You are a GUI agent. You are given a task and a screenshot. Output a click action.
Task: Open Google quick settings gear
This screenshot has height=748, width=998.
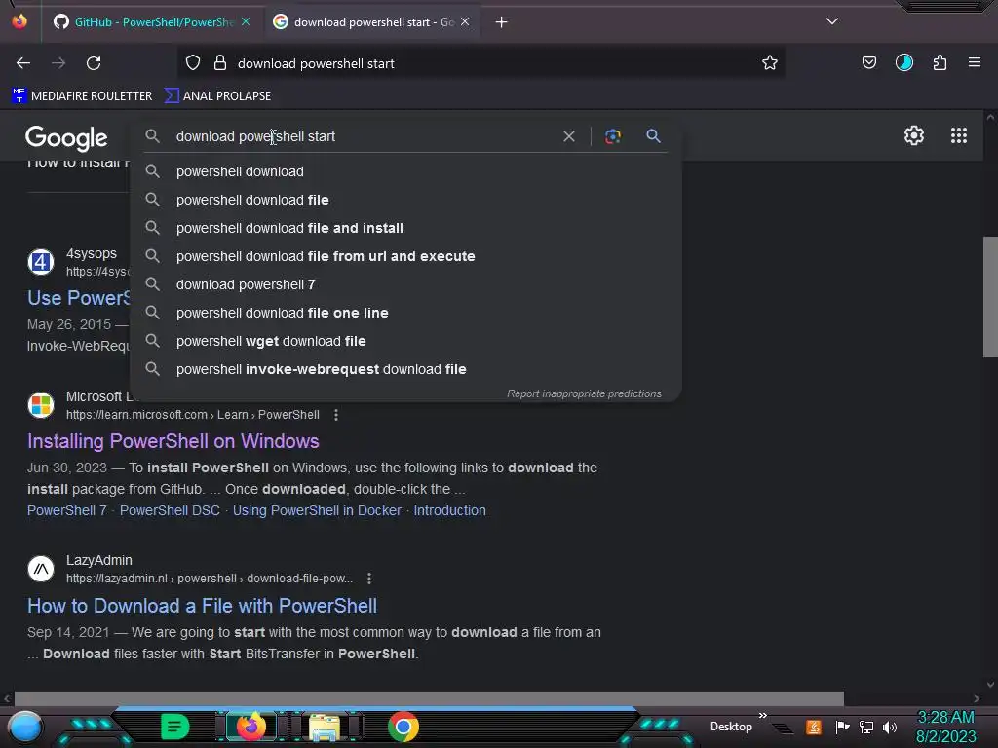(x=914, y=135)
